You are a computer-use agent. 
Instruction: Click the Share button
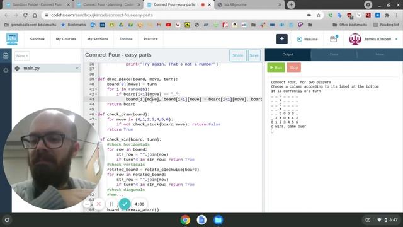click(x=238, y=55)
